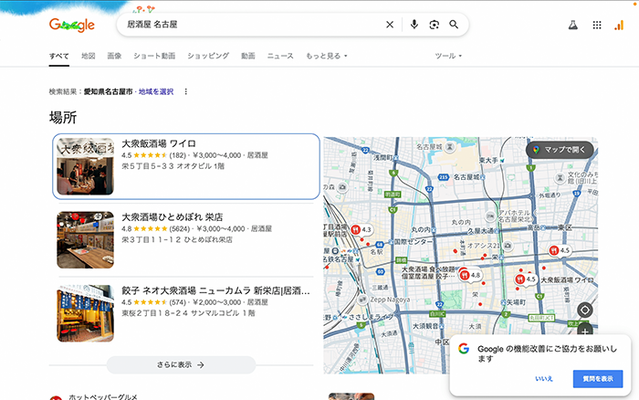The height and width of the screenshot is (400, 639).
Task: Click the アパホテル marker on map
Action: tap(490, 216)
